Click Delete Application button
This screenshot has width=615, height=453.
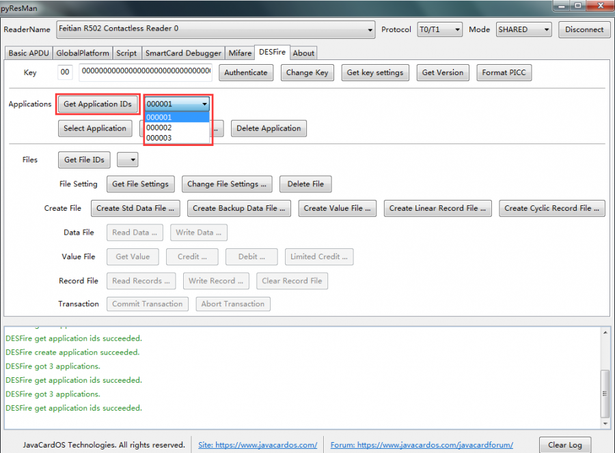click(x=269, y=128)
